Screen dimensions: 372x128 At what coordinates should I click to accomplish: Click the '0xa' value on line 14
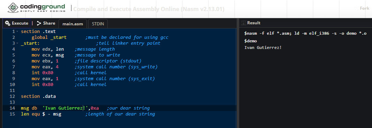pyautogui.click(x=95, y=108)
